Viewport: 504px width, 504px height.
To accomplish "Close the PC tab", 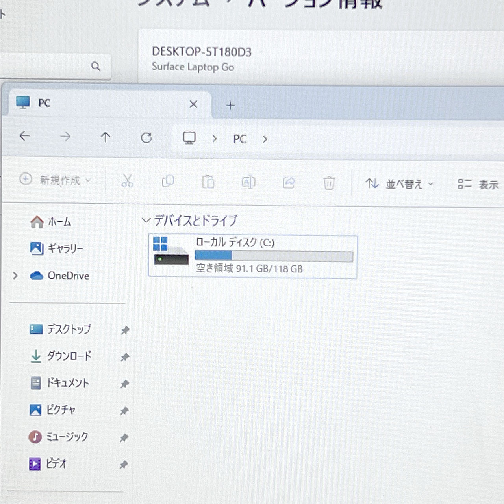I will point(193,104).
